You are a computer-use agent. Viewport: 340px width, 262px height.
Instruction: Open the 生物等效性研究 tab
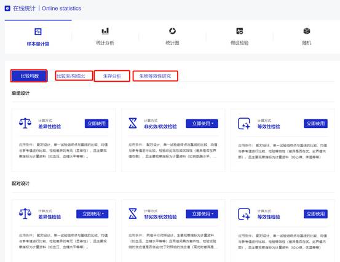pos(156,76)
